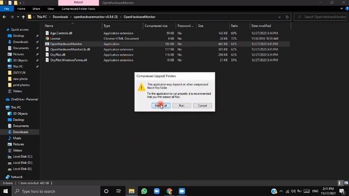Open Quick access in sidebar
The height and width of the screenshot is (196, 349).
20,29
